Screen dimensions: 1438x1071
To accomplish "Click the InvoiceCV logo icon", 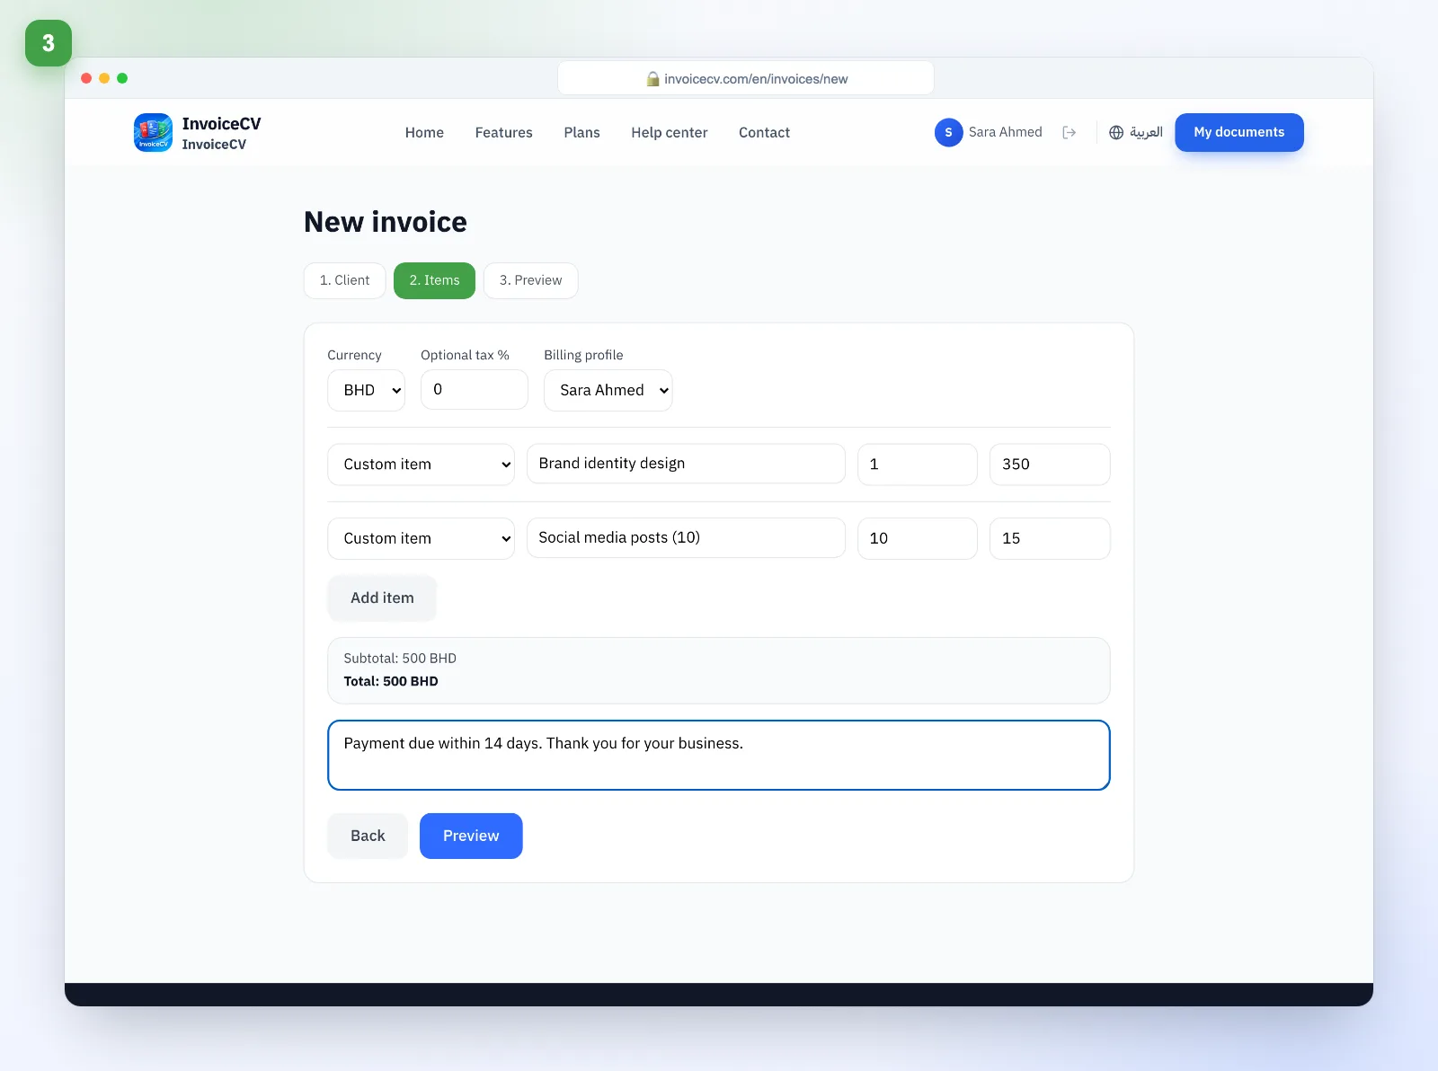I will (153, 132).
